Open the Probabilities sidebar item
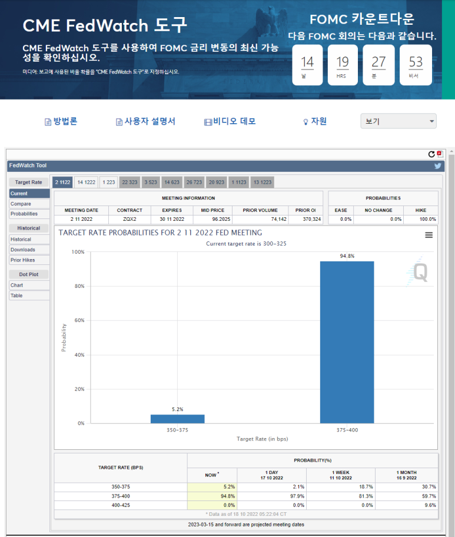455x537 pixels. [x=29, y=214]
